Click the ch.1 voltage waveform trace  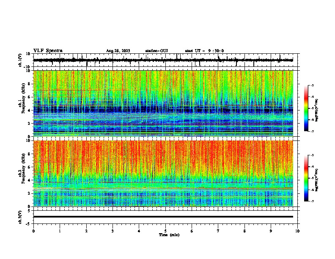point(163,60)
